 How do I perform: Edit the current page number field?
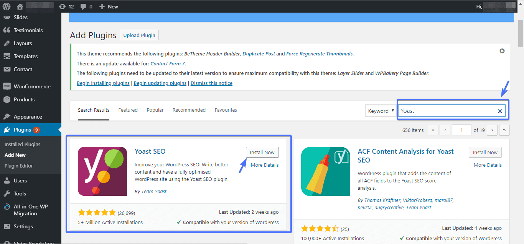(461, 130)
